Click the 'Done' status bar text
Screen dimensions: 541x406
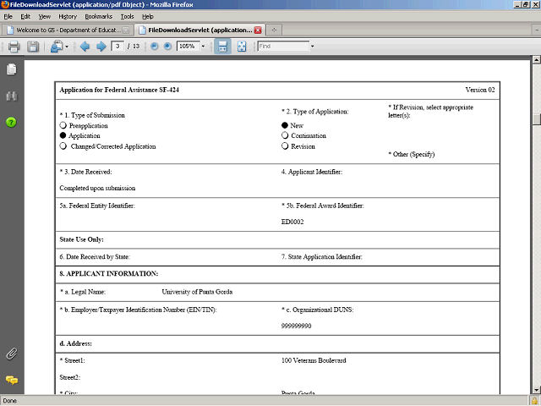click(x=9, y=401)
